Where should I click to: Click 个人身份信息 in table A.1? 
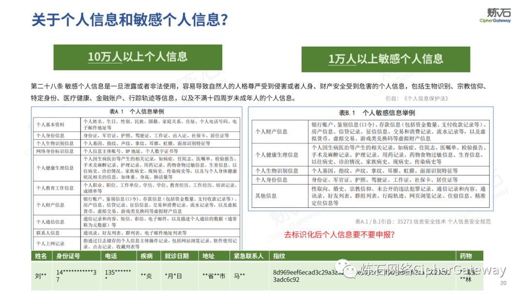[50, 135]
